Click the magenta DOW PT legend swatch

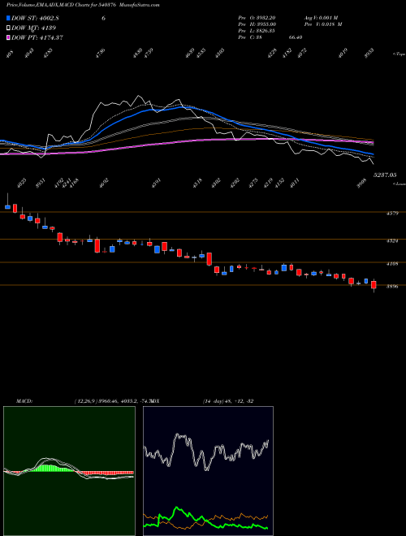[8, 37]
